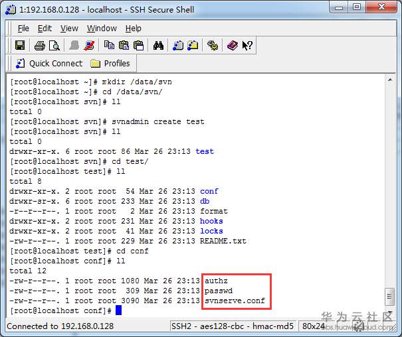
Task: Click the Disconnect toolbar icon
Action: point(89,46)
